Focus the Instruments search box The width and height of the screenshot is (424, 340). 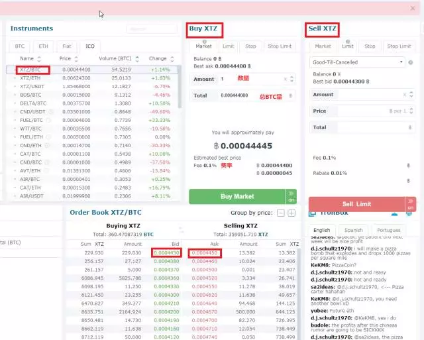click(152, 28)
